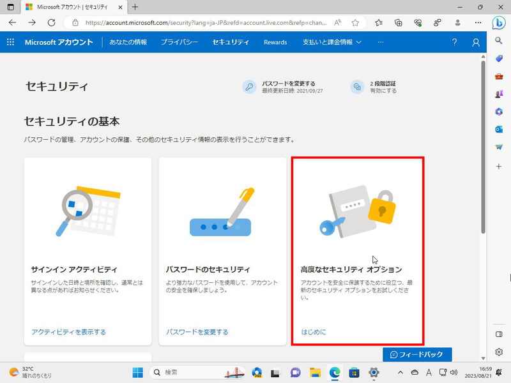Open プライバシー navigation tab
Image resolution: width=511 pixels, height=383 pixels.
[179, 42]
